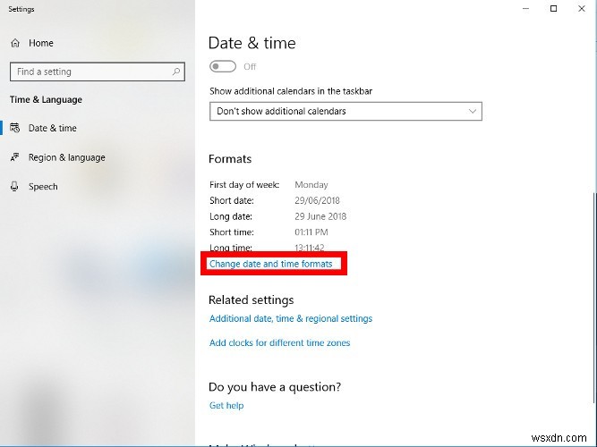Open the additional calendars dropdown
The height and width of the screenshot is (447, 597).
(345, 112)
